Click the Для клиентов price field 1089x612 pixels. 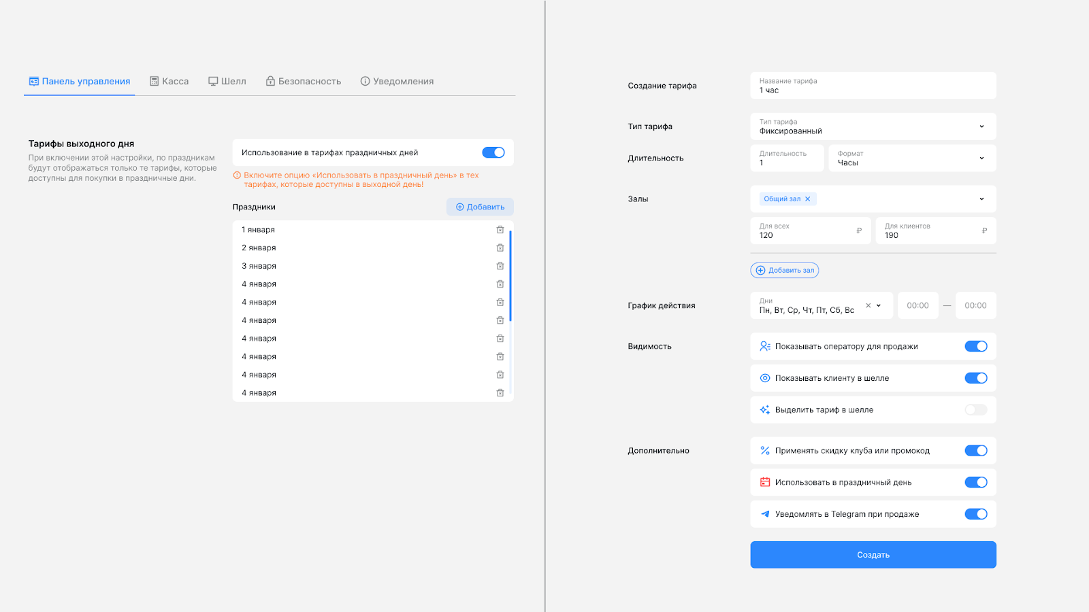click(x=936, y=231)
